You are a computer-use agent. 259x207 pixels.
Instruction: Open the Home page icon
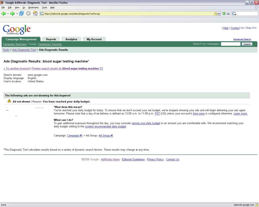[35, 13]
